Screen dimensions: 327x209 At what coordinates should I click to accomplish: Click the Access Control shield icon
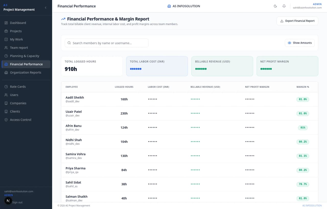[x=6, y=120]
